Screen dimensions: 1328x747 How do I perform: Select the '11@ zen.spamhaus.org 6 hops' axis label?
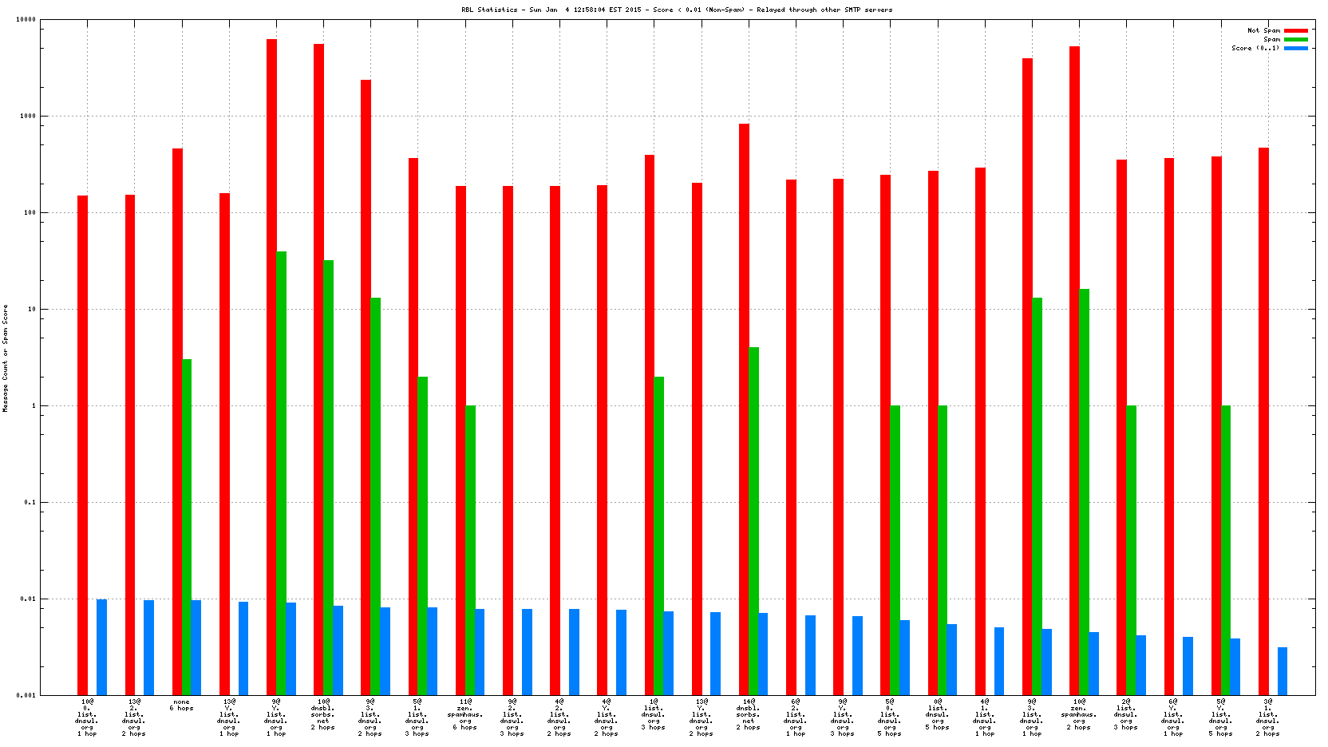(464, 714)
